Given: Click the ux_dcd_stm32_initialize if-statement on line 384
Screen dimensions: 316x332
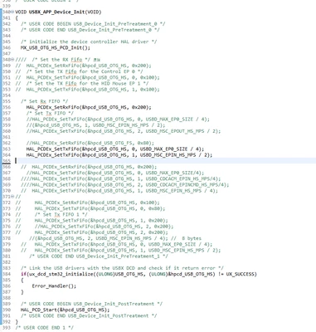Looking at the screenshot, I should click(x=139, y=274).
